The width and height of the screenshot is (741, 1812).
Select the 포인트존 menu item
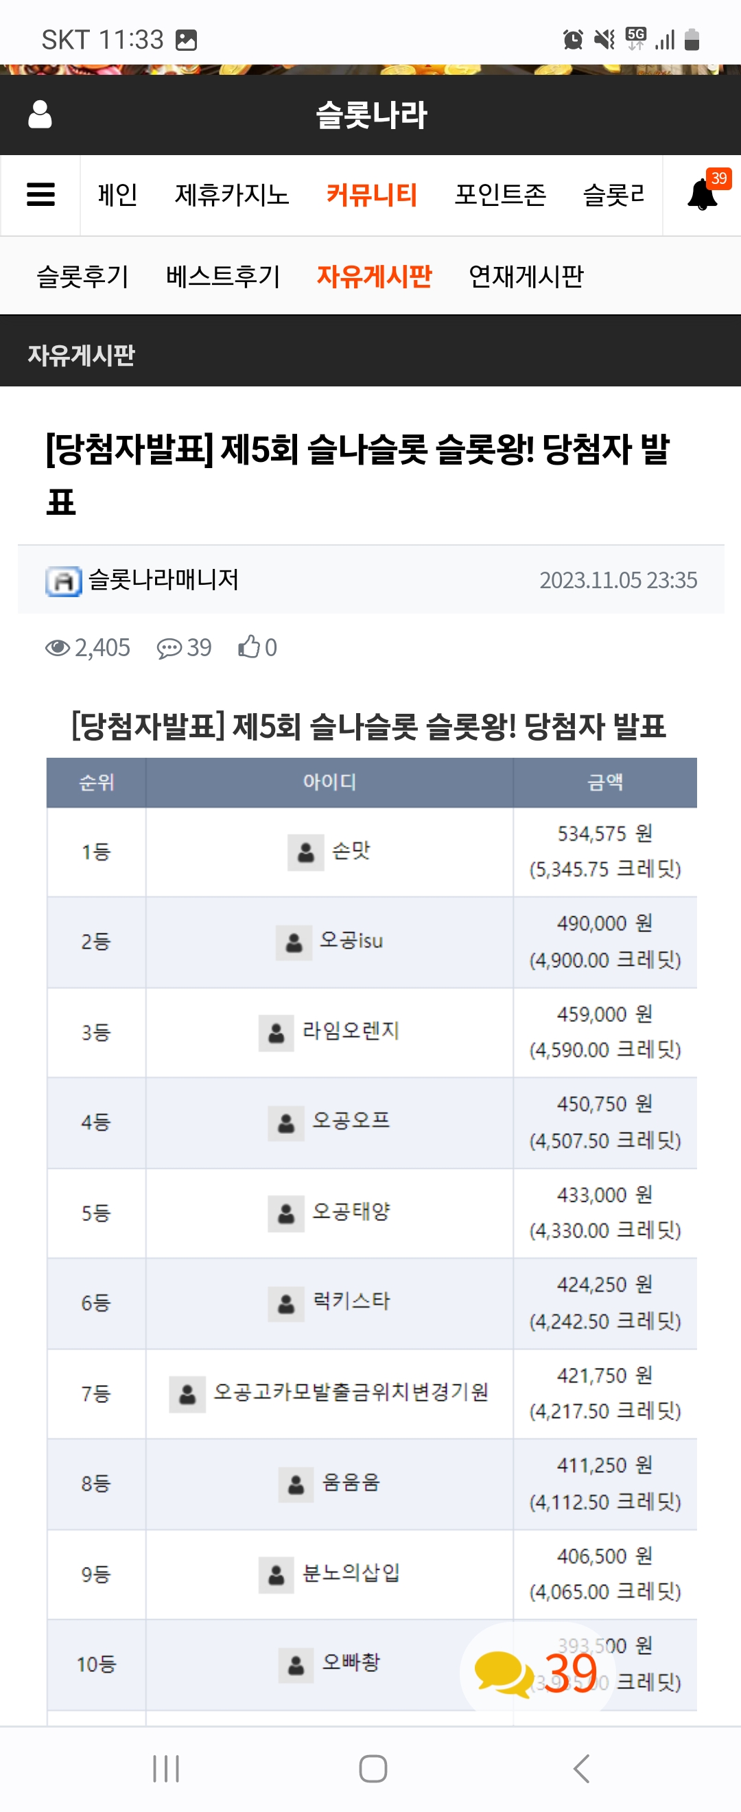pyautogui.click(x=500, y=195)
